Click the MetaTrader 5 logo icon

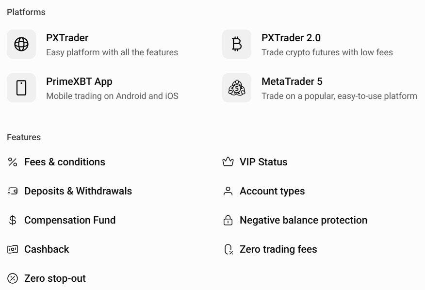237,88
